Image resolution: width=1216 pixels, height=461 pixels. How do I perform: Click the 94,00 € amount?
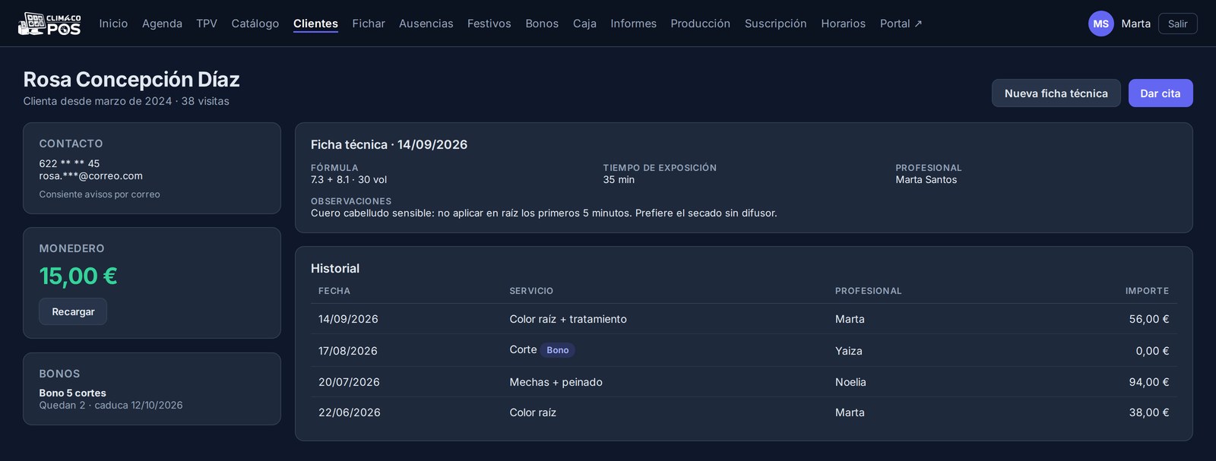tap(1149, 382)
